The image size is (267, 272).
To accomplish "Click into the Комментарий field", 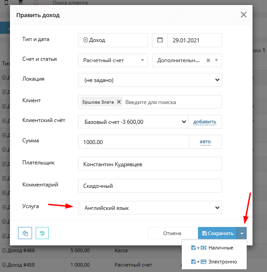I will tap(150, 186).
